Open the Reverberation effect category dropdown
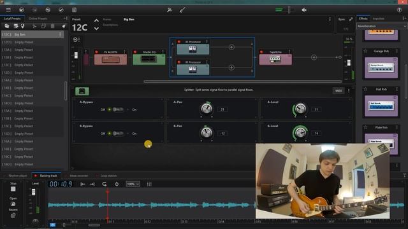This screenshot has height=229, width=408. click(381, 26)
